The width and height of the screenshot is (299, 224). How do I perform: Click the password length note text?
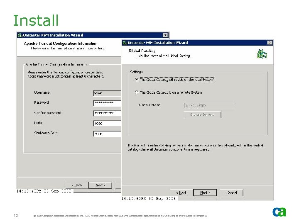click(66, 76)
